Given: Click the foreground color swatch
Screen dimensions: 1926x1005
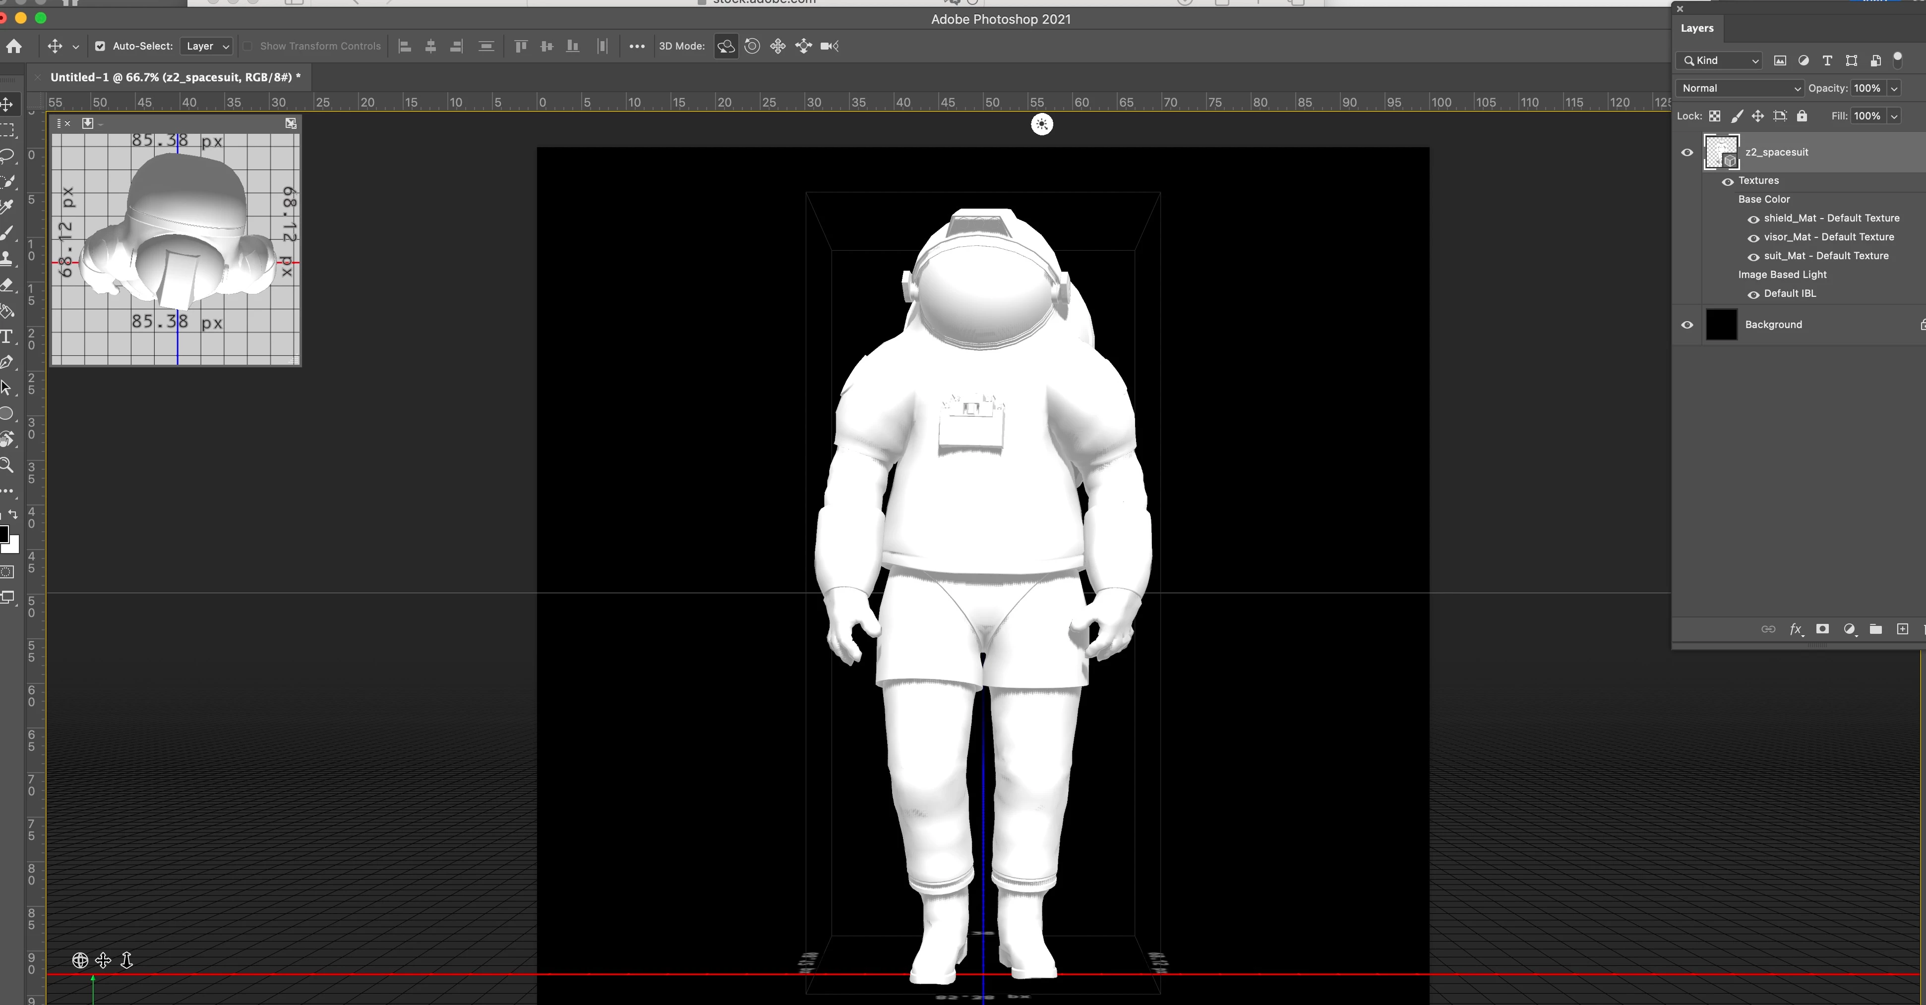Looking at the screenshot, I should (x=4, y=534).
